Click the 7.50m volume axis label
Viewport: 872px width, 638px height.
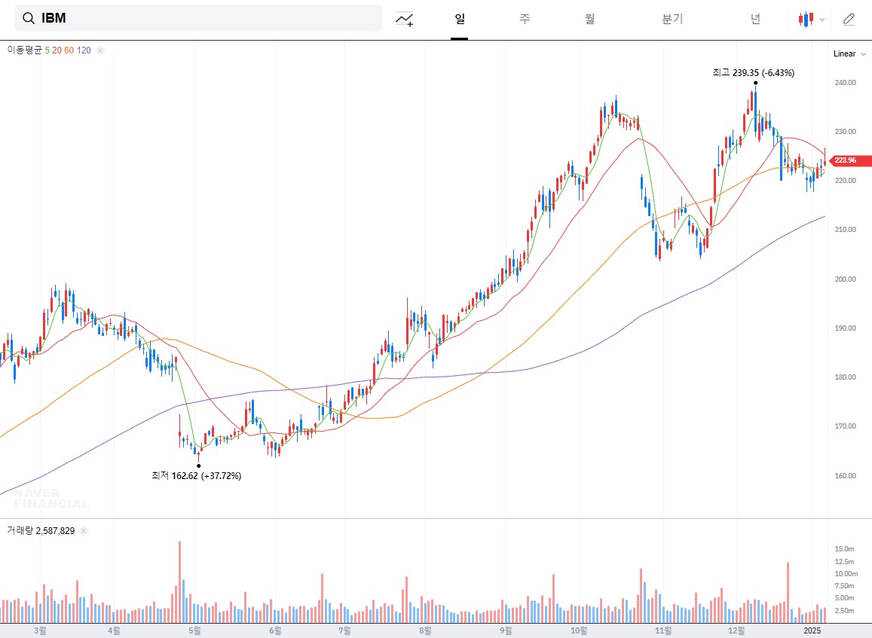(x=844, y=586)
